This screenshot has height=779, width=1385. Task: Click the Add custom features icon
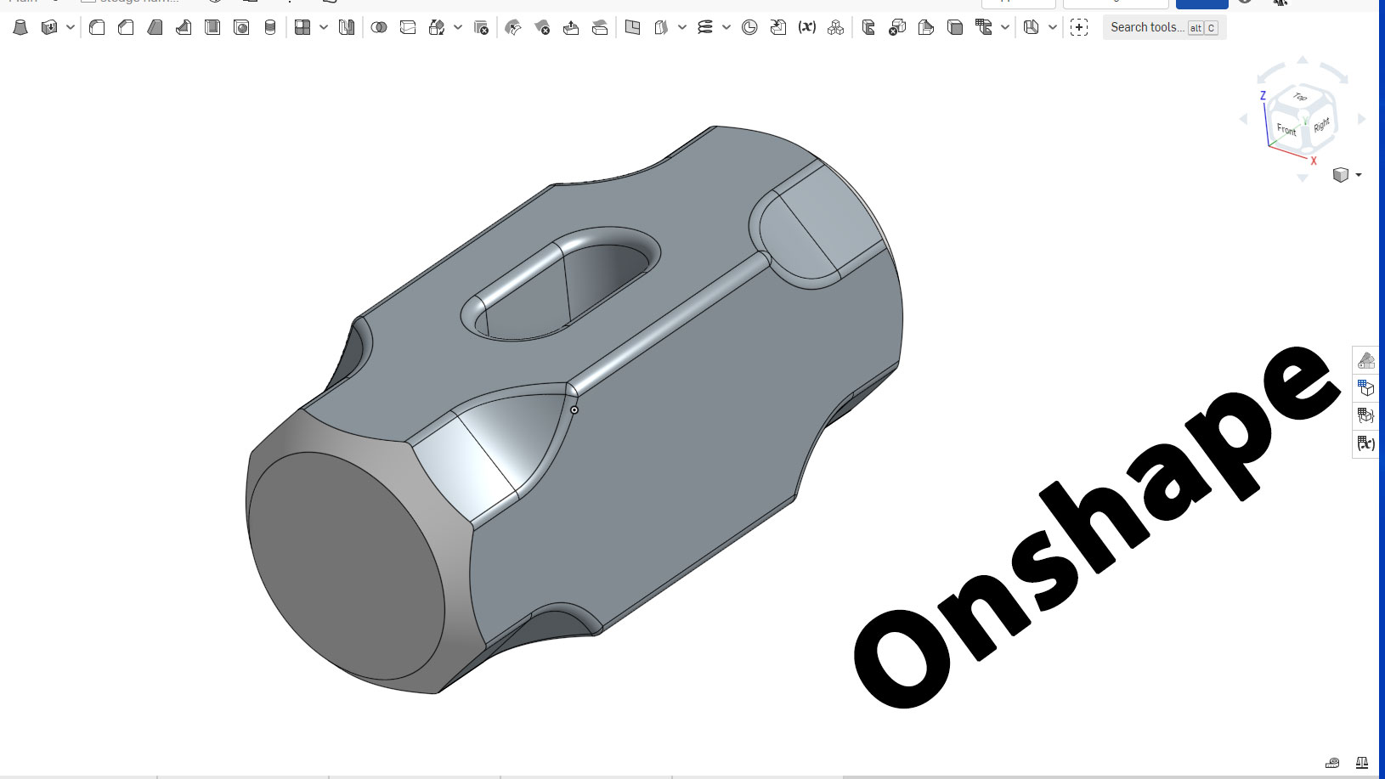(1079, 28)
